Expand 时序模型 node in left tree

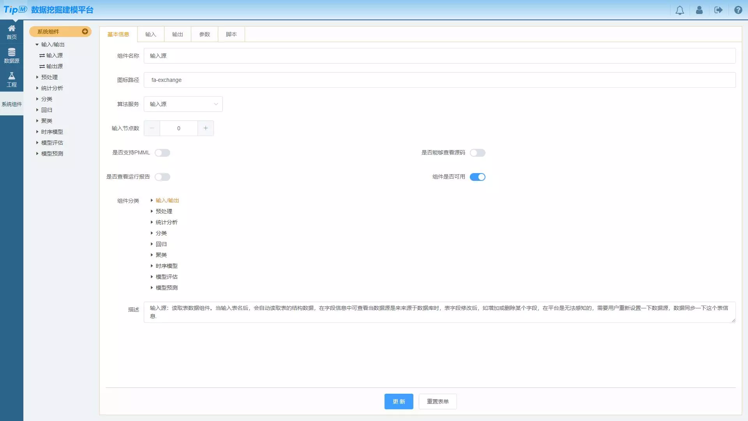pyautogui.click(x=37, y=132)
